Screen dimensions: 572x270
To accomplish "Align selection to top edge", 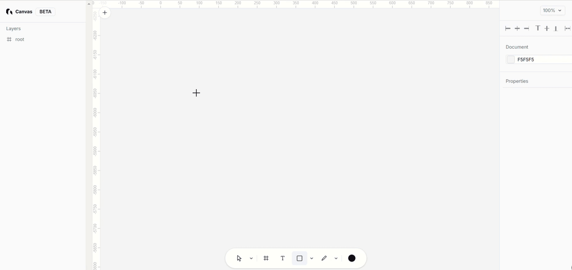I will pyautogui.click(x=537, y=28).
